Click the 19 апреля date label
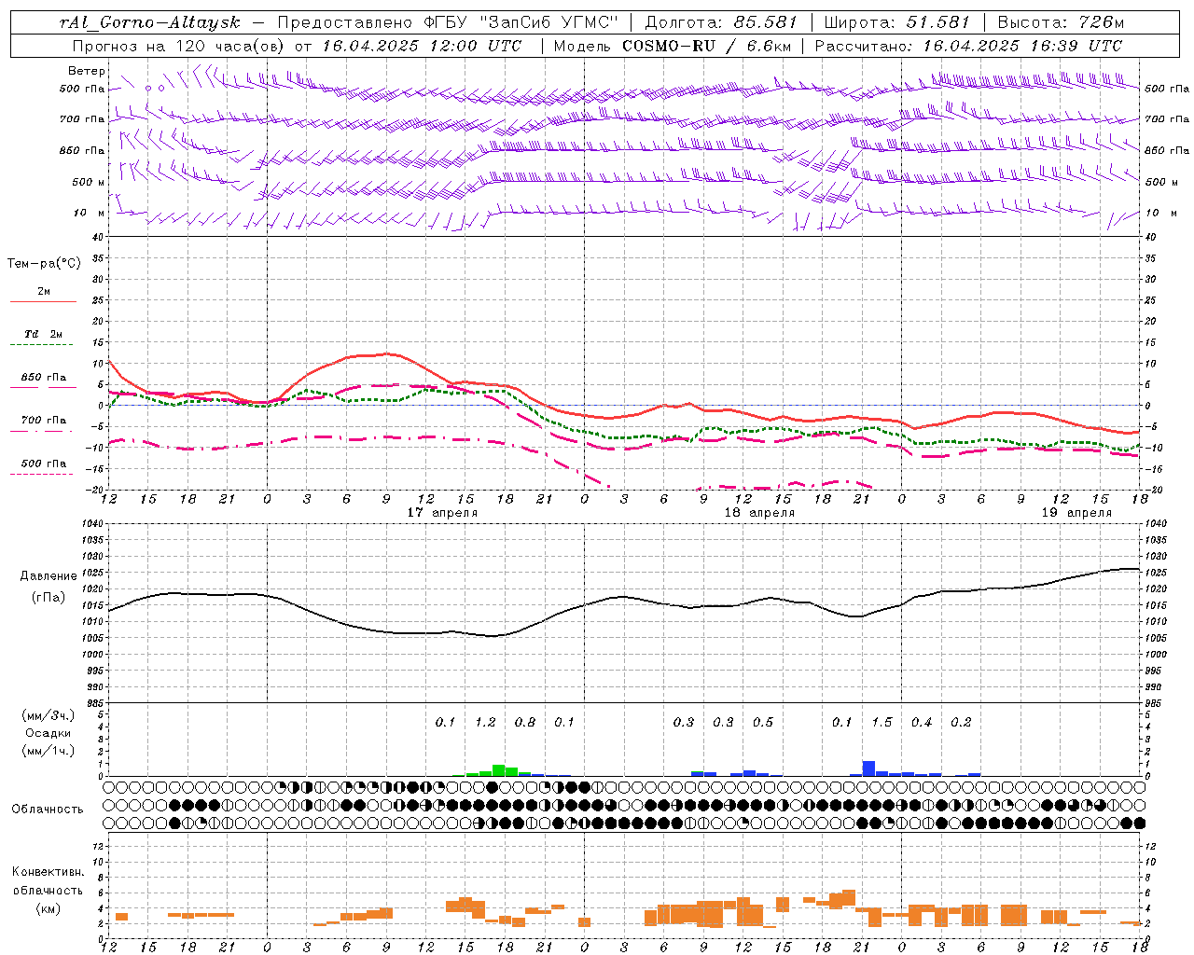 click(x=1076, y=513)
